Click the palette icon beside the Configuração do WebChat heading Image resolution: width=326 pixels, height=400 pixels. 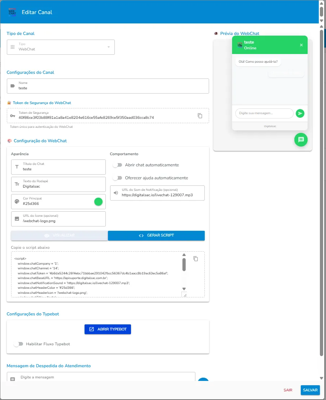[x=9, y=141]
